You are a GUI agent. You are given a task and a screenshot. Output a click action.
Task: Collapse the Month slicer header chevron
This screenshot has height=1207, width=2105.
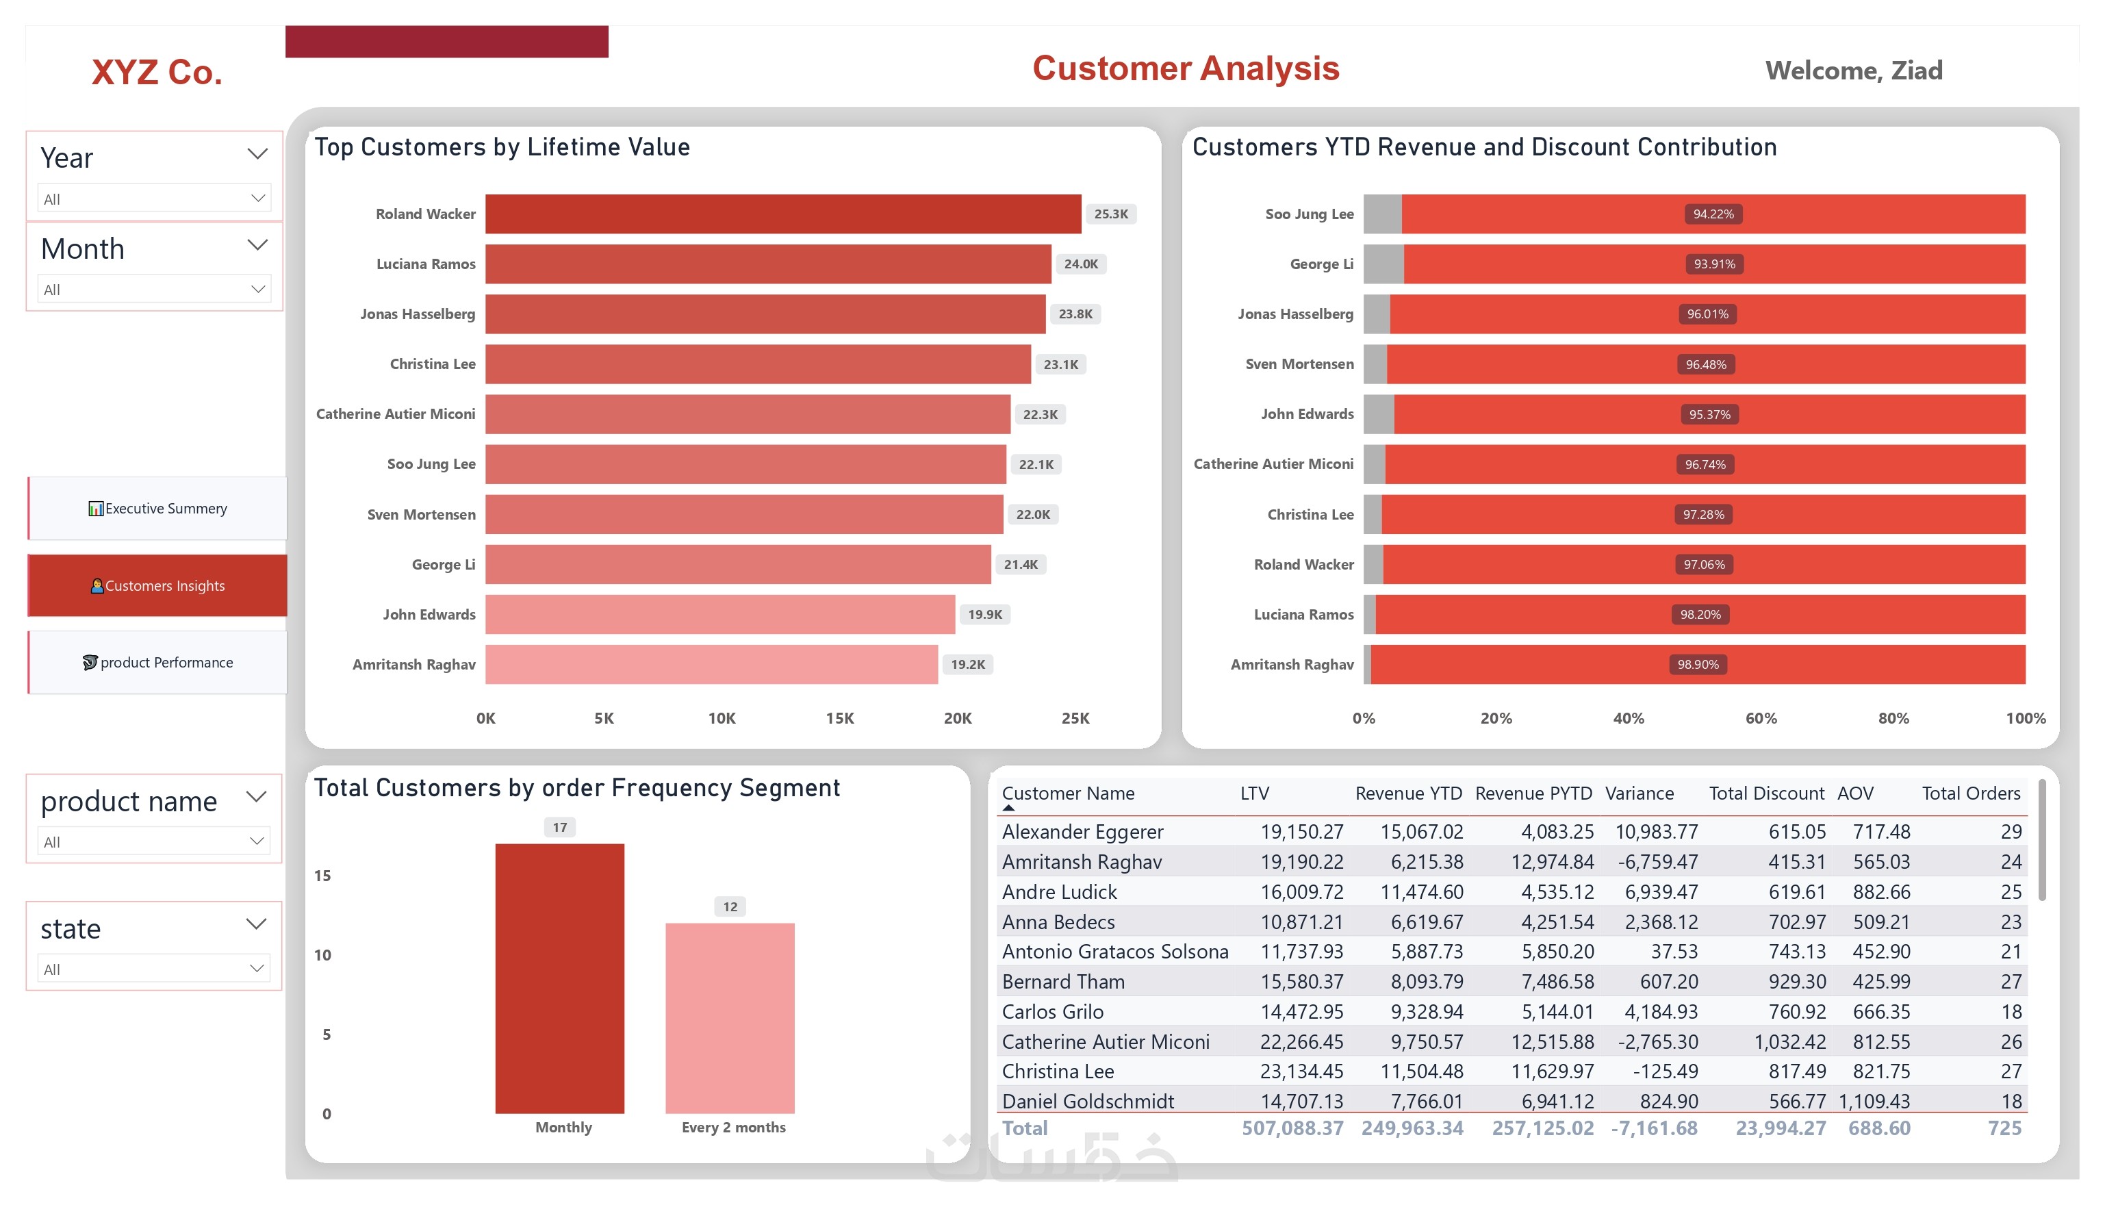(258, 245)
